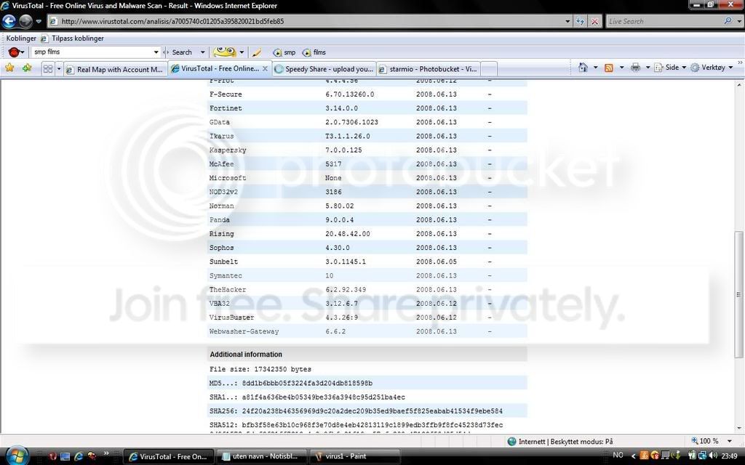The image size is (745, 465).
Task: Click the red toolbar logo icon
Action: coord(15,52)
